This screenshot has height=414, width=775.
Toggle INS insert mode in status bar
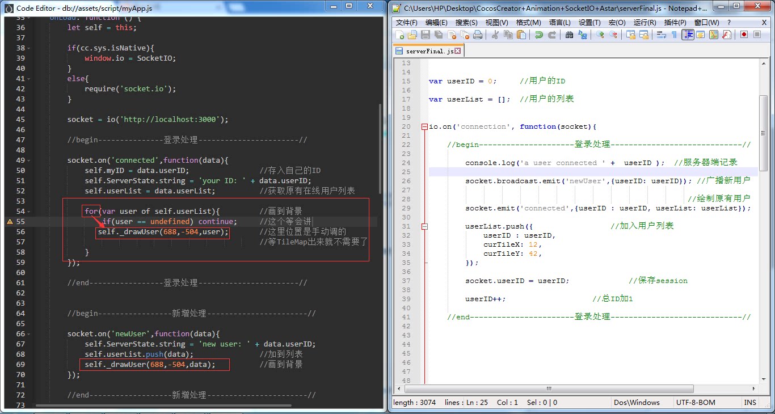click(750, 402)
